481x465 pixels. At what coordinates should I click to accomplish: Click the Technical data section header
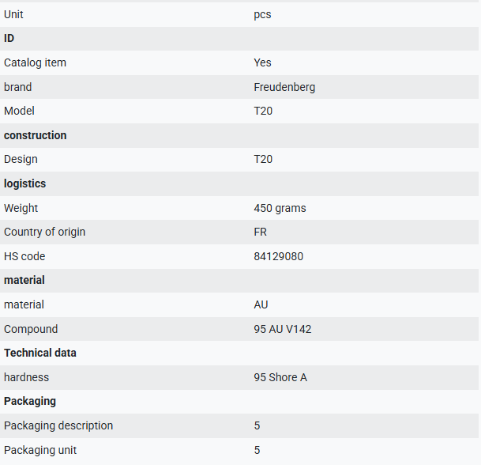tap(40, 353)
